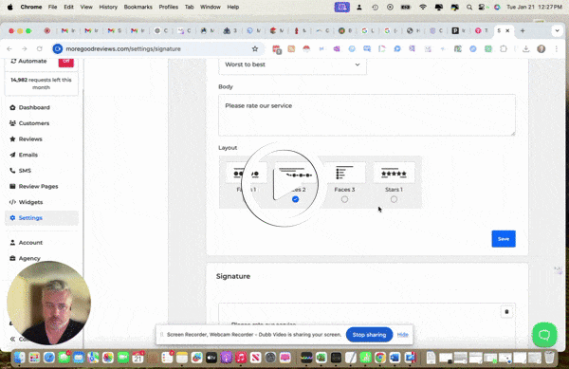Open the 'Worst to best' dropdown
The width and height of the screenshot is (569, 369).
pyautogui.click(x=292, y=65)
